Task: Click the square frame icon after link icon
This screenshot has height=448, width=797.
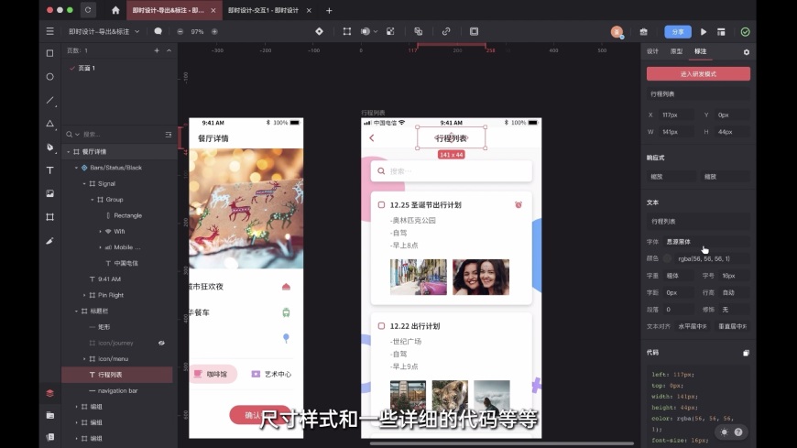Action: point(475,31)
